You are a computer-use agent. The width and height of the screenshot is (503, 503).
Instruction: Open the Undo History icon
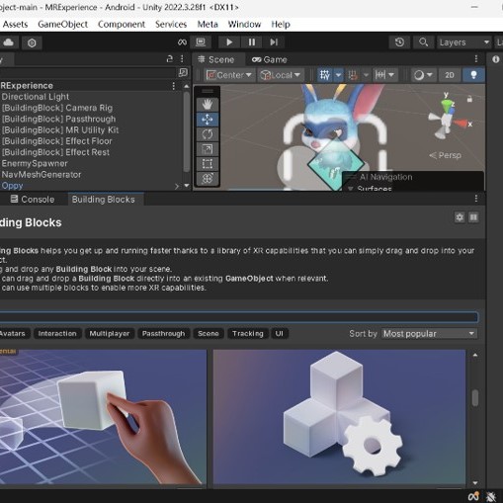pyautogui.click(x=399, y=42)
